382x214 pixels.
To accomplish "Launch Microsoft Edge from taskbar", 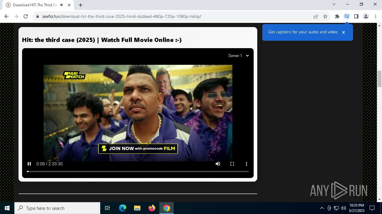I will [x=123, y=208].
